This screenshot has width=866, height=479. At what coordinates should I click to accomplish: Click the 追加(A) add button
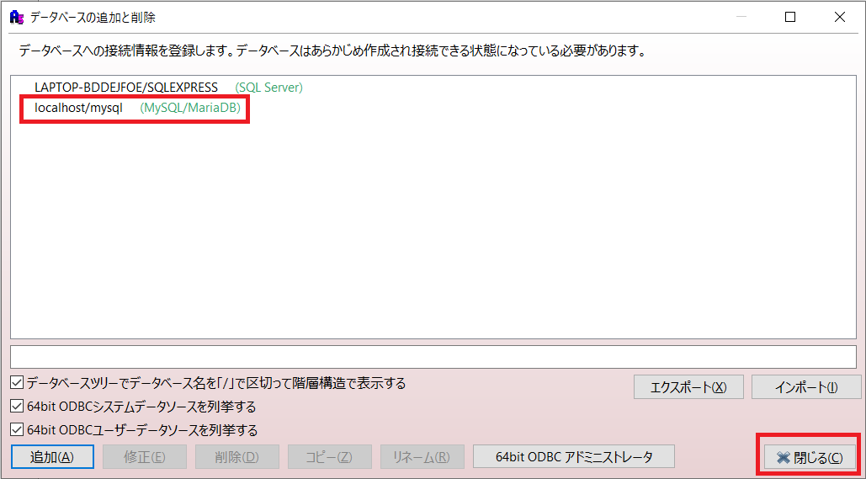[52, 457]
